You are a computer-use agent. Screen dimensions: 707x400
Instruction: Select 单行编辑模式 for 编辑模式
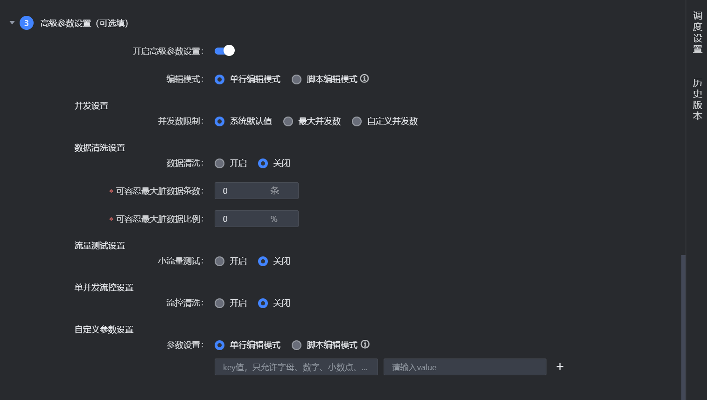pyautogui.click(x=219, y=80)
